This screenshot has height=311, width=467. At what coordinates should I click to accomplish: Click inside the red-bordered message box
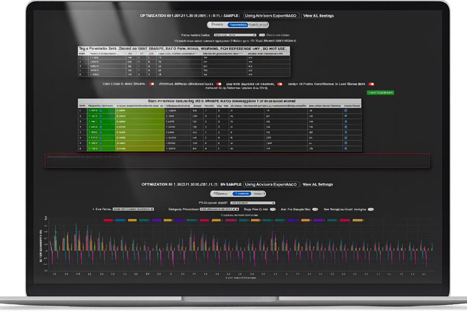(237, 161)
